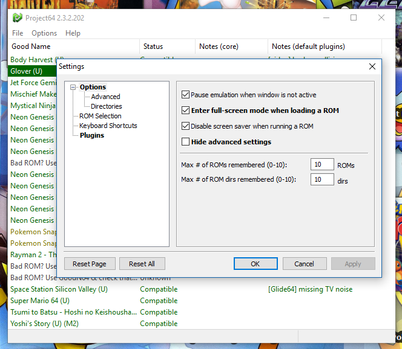Enable Hide advanced settings checkbox
Image resolution: width=402 pixels, height=349 pixels.
pos(185,142)
